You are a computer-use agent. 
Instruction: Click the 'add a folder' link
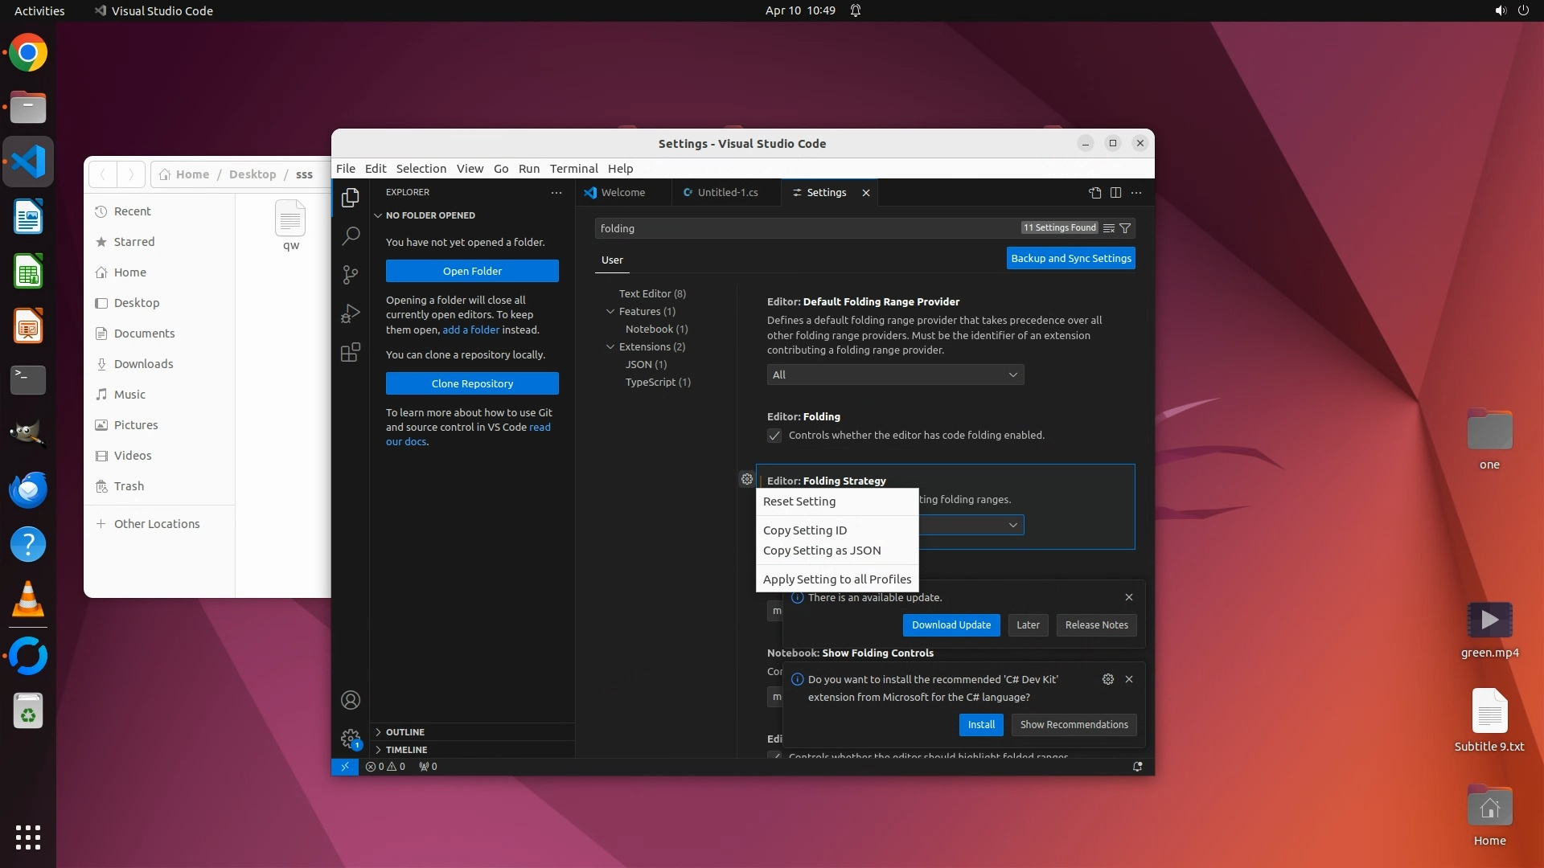click(x=470, y=330)
